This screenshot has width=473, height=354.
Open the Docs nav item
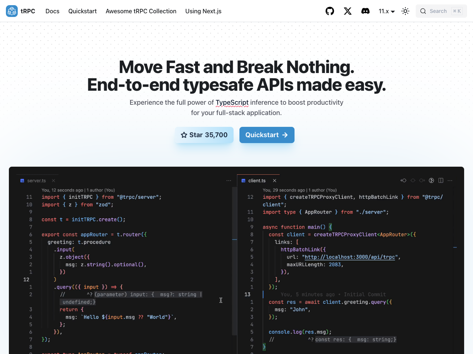(x=52, y=11)
